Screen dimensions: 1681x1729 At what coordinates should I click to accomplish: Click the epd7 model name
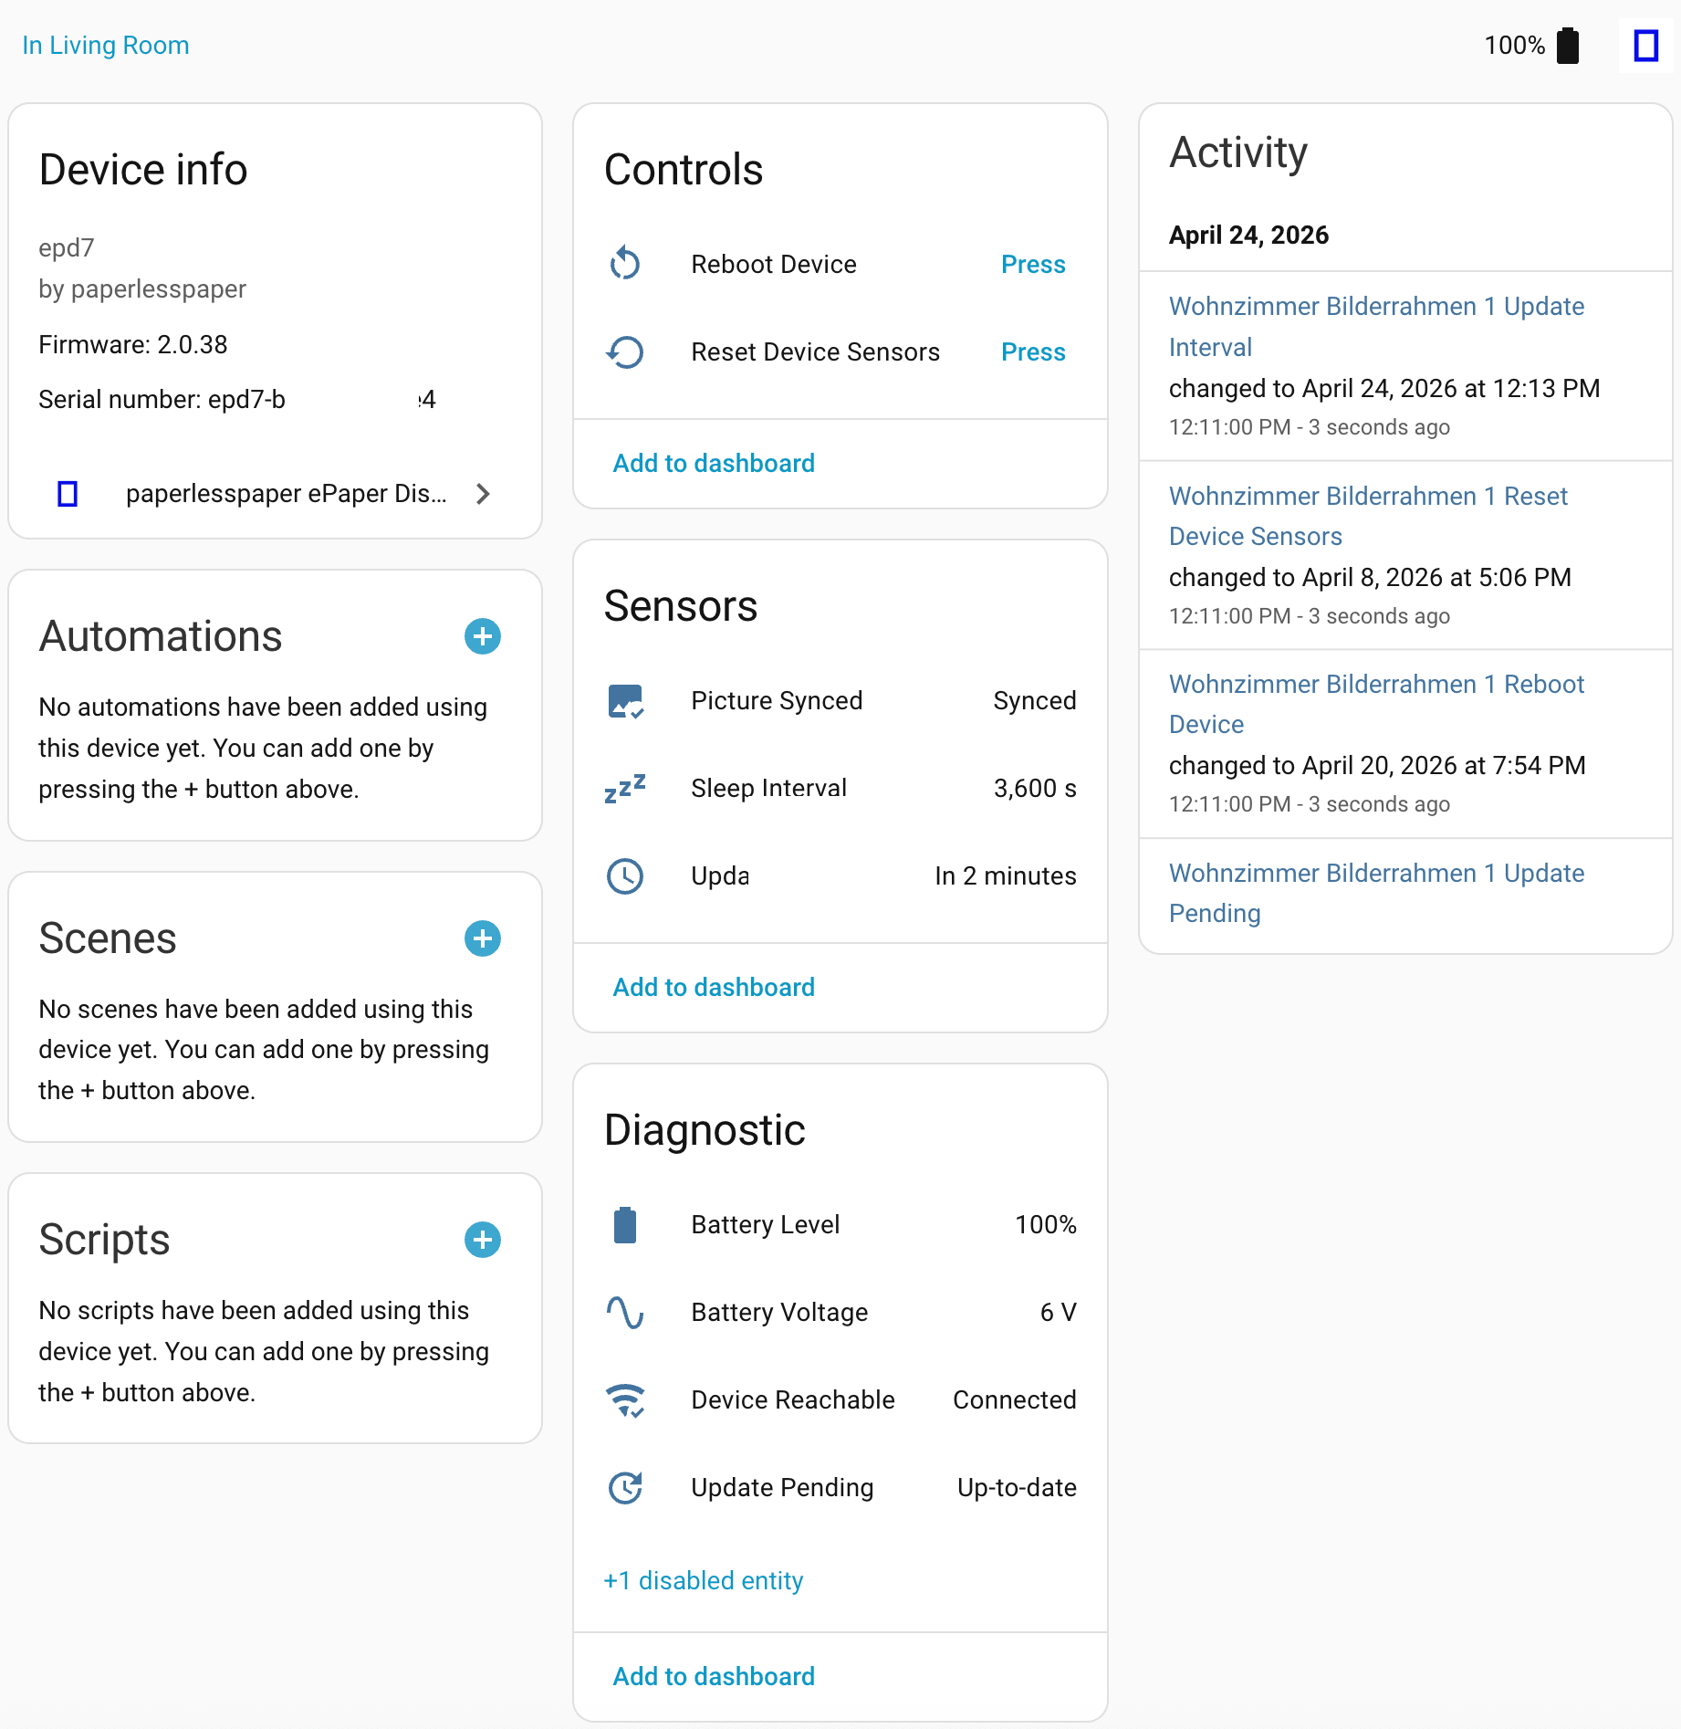coord(67,247)
